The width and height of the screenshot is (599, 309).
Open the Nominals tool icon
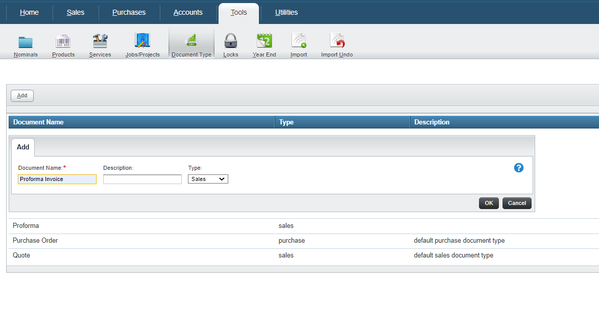tap(26, 42)
